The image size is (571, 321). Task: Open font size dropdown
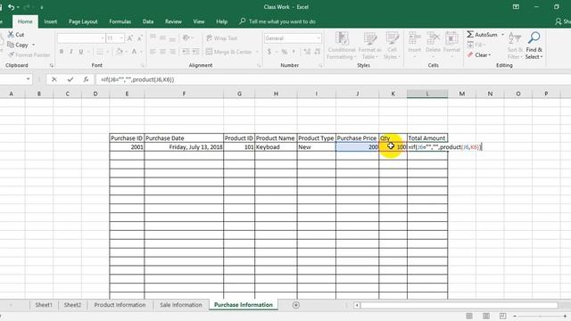(121, 38)
